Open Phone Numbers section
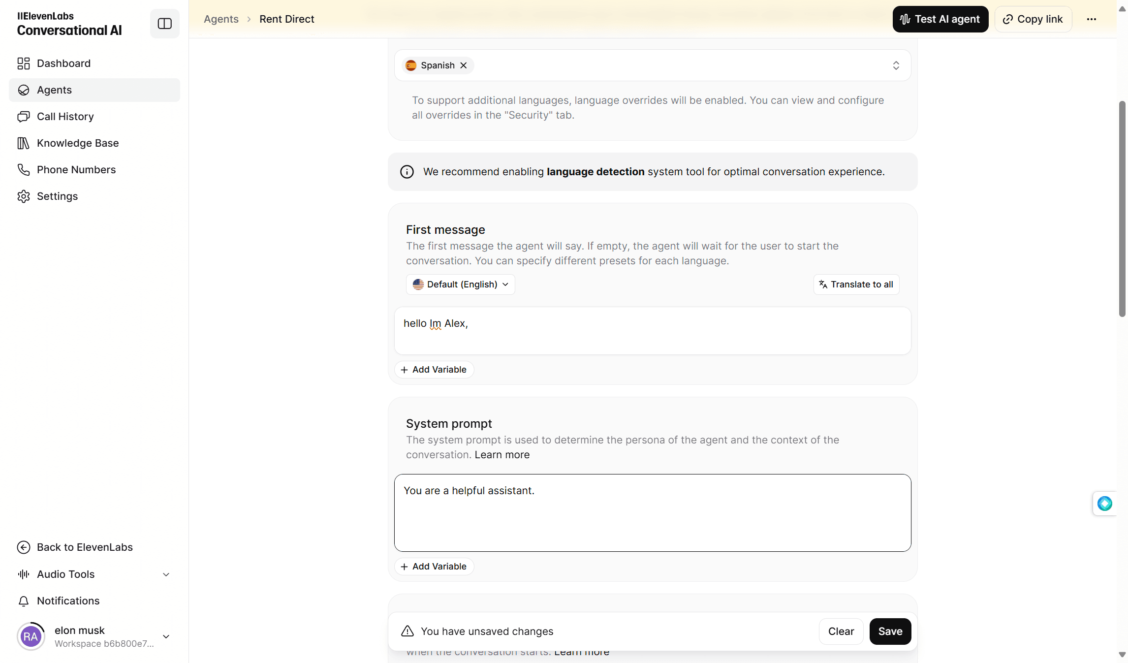The image size is (1128, 663). tap(94, 170)
